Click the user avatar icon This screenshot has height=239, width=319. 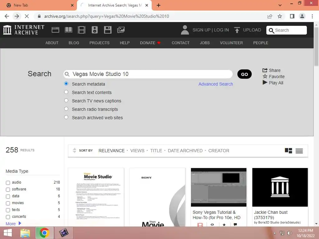click(185, 30)
